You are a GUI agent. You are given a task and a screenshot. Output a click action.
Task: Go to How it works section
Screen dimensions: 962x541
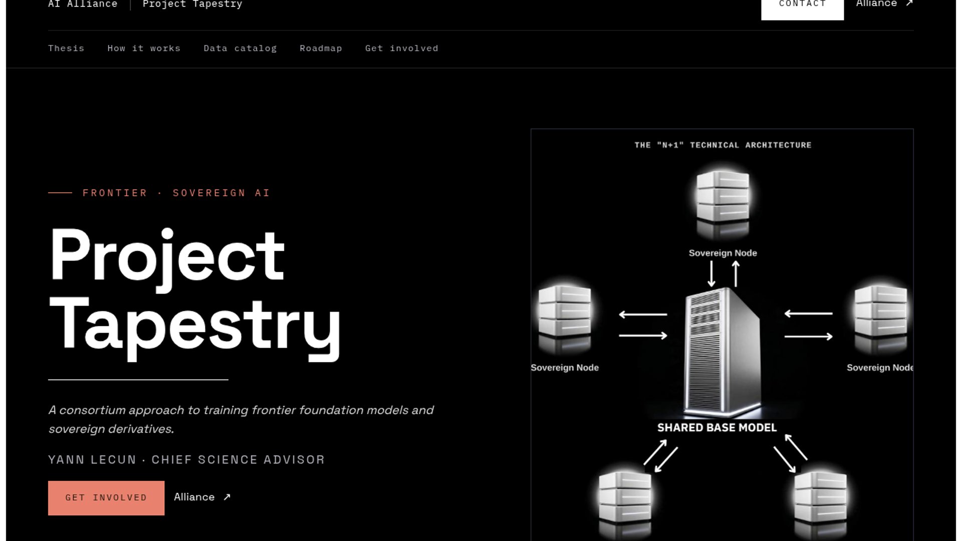[144, 49]
